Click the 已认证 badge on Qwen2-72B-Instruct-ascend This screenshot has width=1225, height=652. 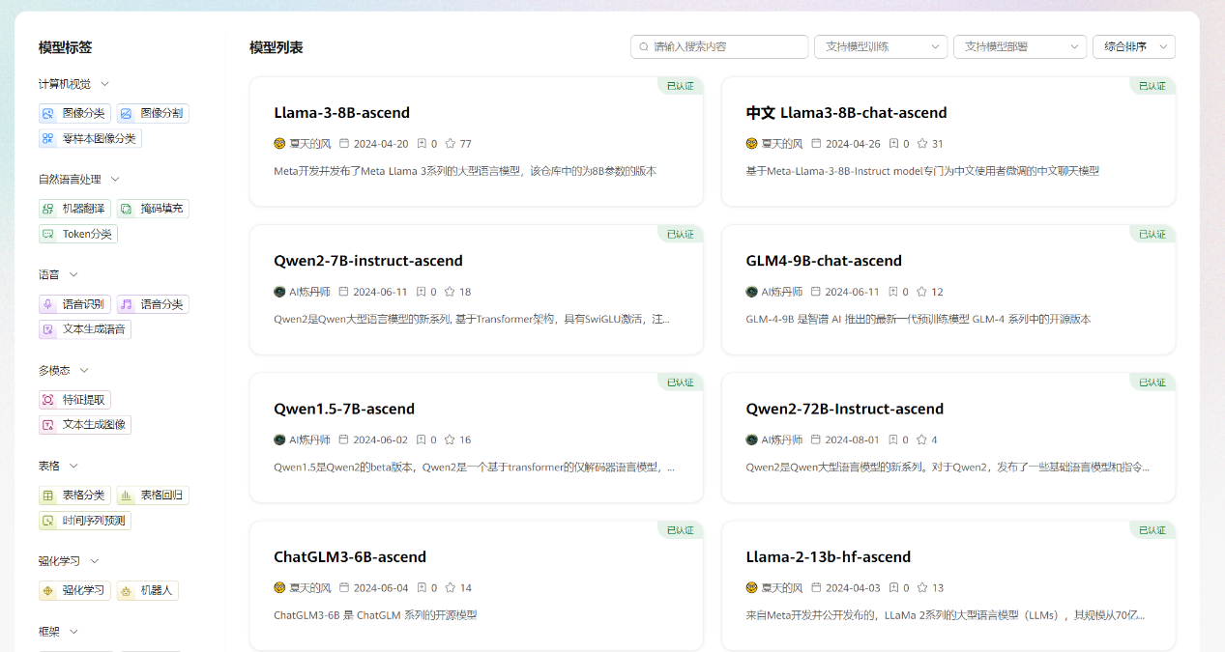tap(1152, 383)
